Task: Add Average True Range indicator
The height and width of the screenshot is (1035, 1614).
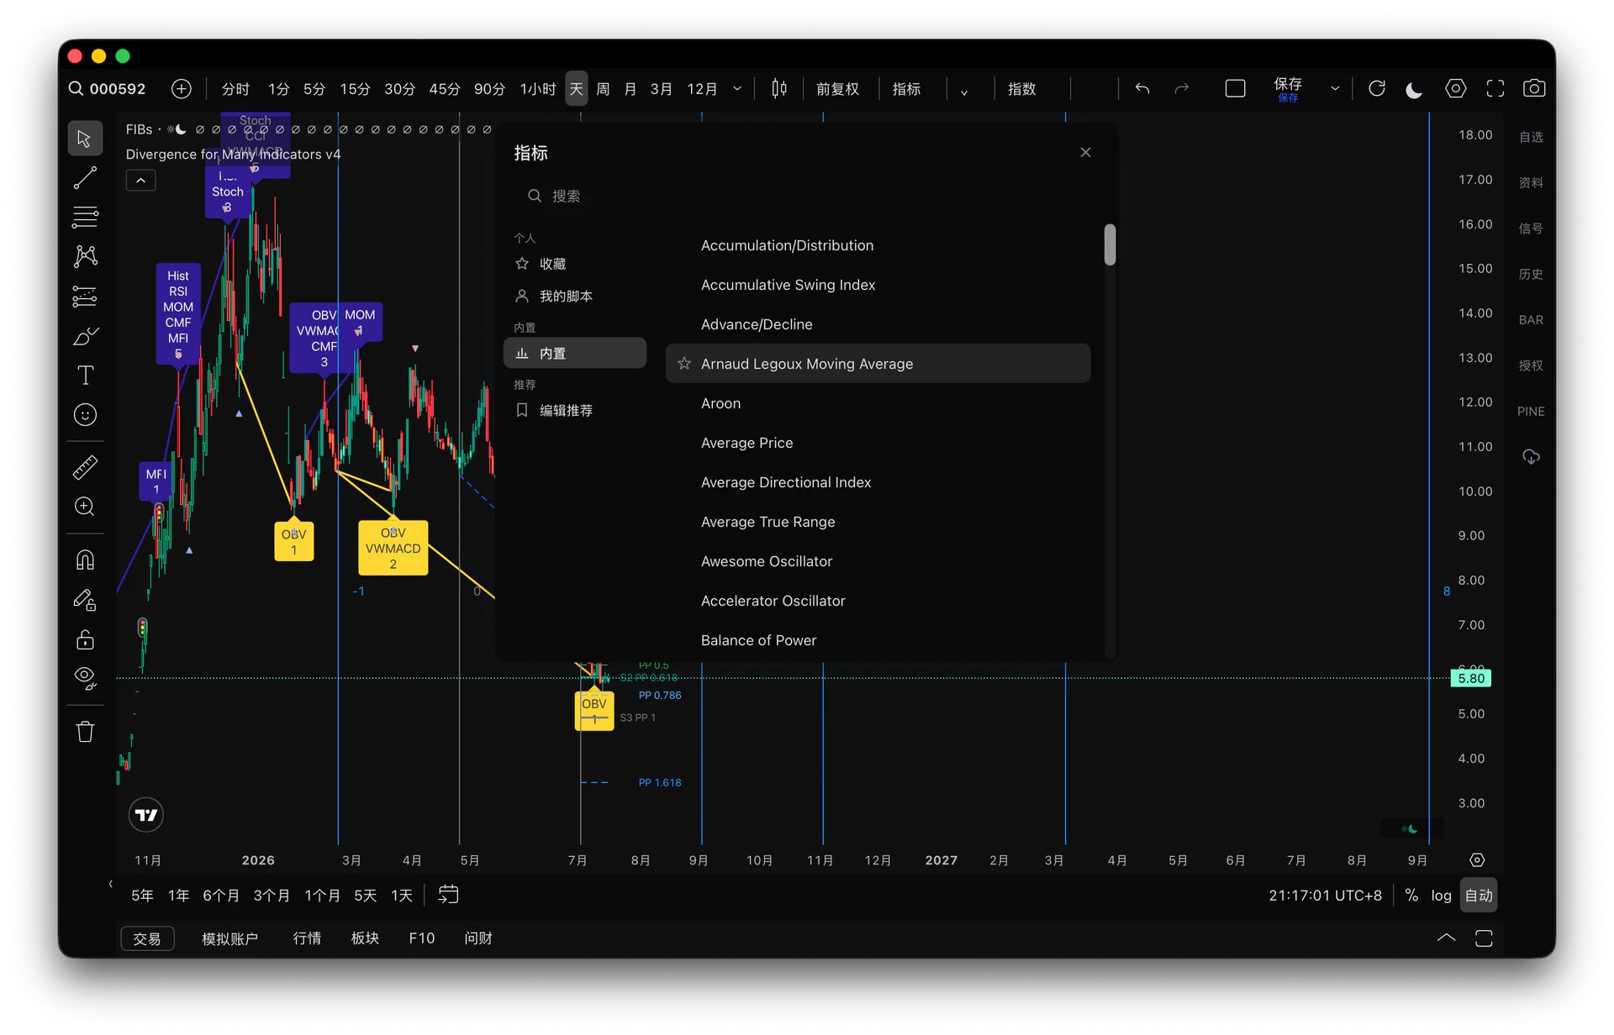Action: [x=878, y=522]
